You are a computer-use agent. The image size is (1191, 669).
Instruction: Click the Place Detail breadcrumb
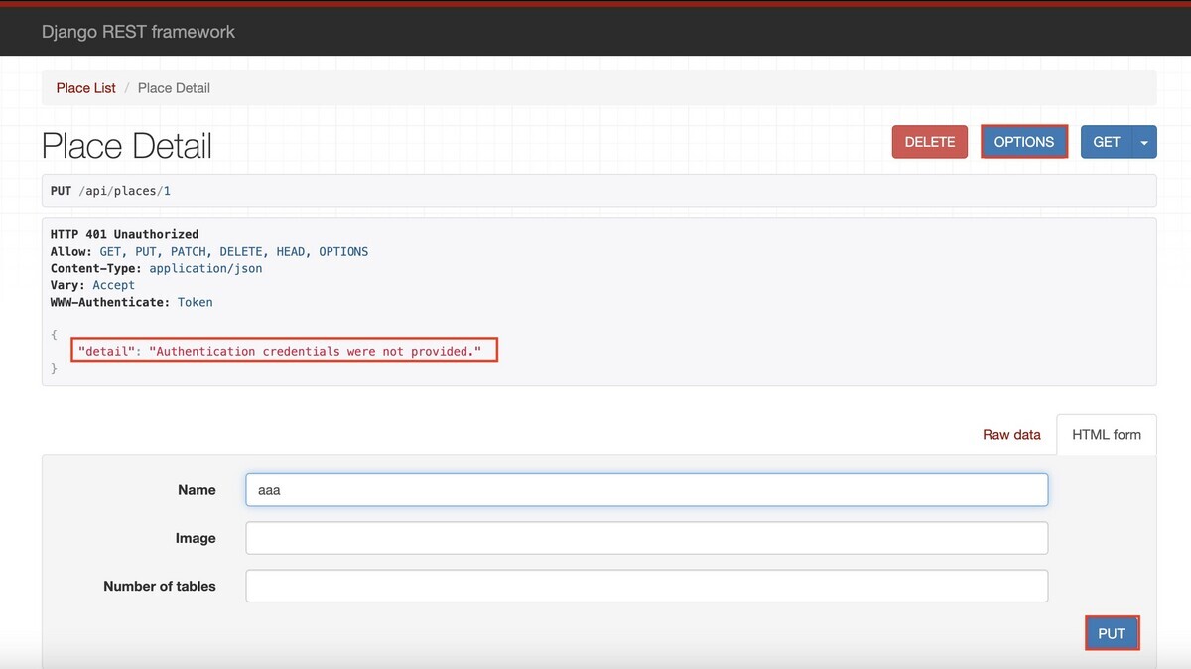(173, 87)
